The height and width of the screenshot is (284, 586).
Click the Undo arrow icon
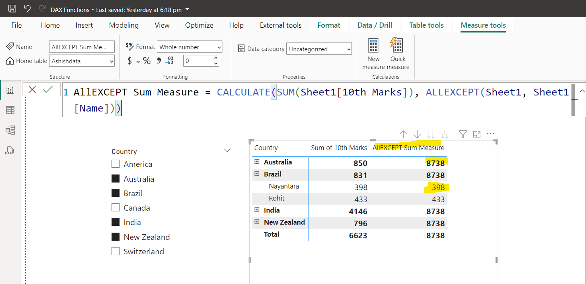click(27, 9)
